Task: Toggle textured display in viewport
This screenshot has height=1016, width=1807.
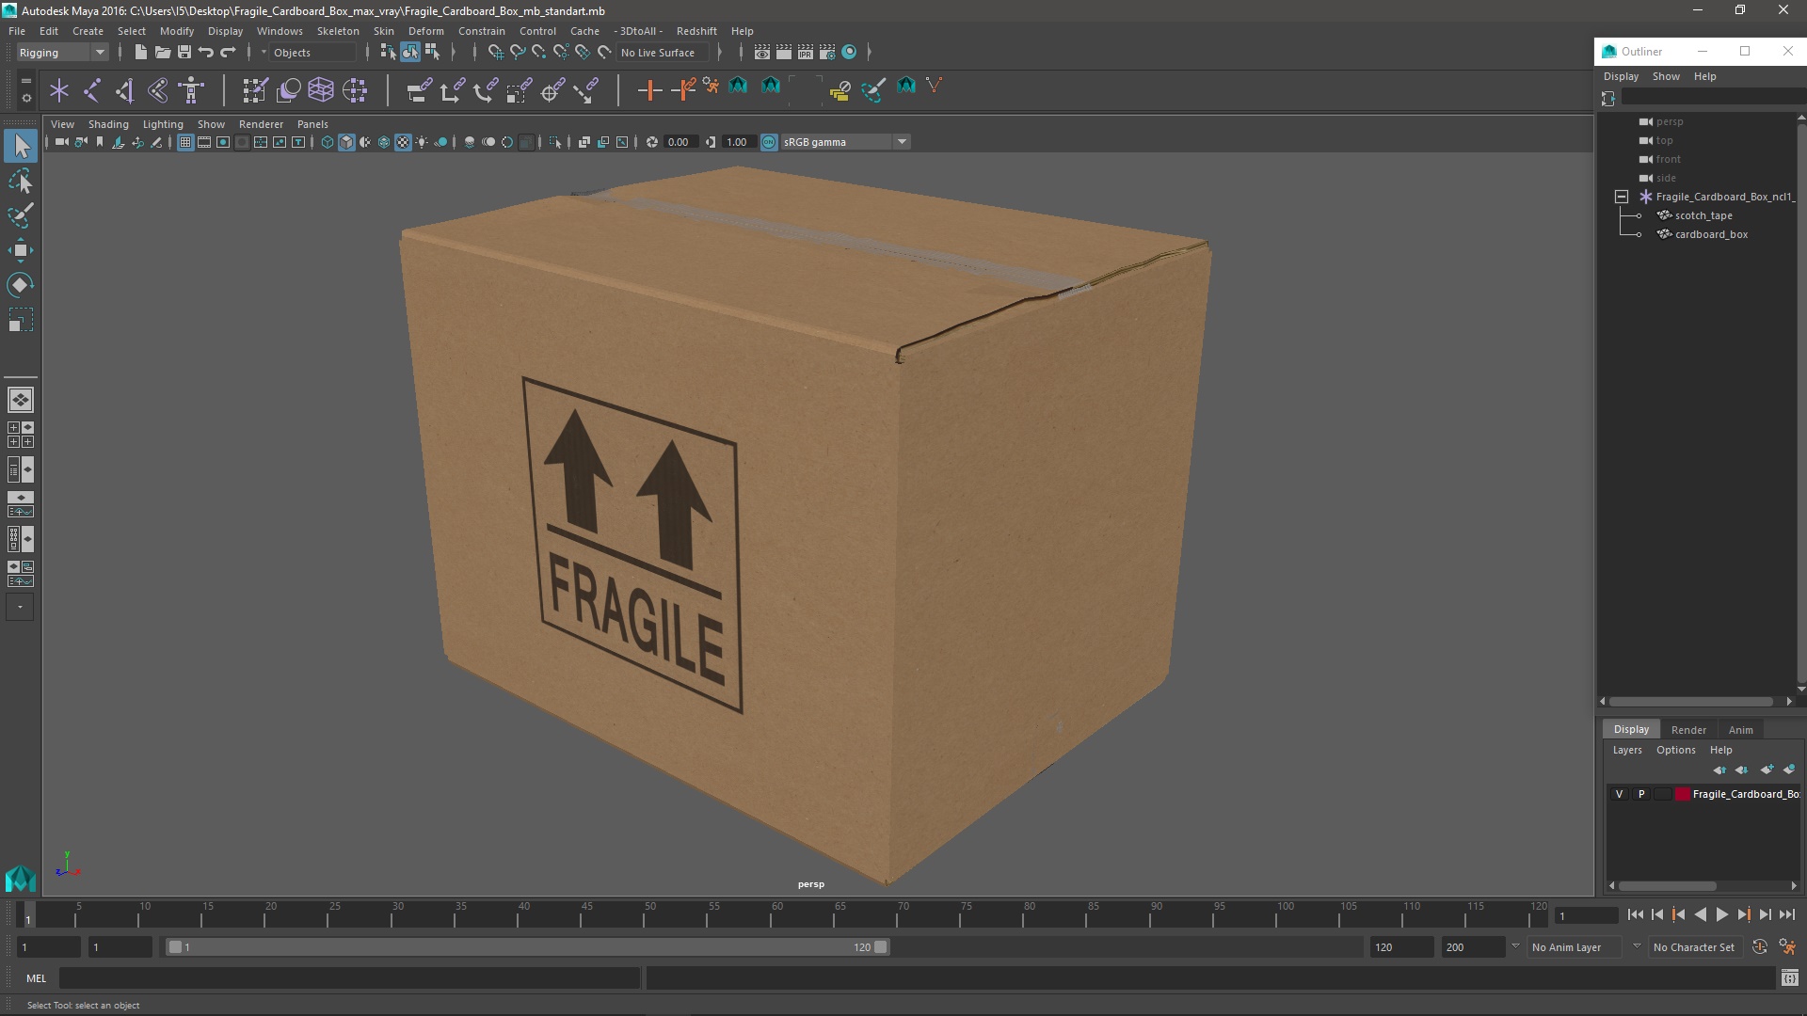Action: coord(403,142)
